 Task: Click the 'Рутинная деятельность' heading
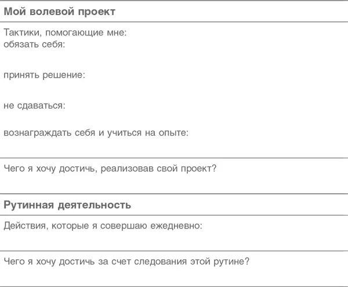(x=67, y=205)
